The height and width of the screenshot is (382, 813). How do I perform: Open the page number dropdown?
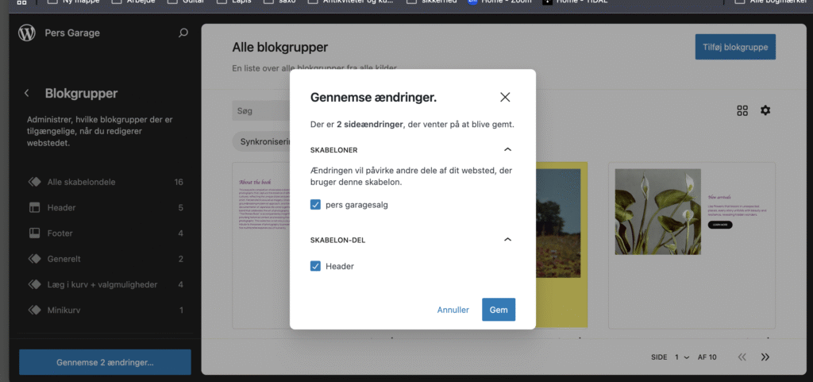pos(681,357)
